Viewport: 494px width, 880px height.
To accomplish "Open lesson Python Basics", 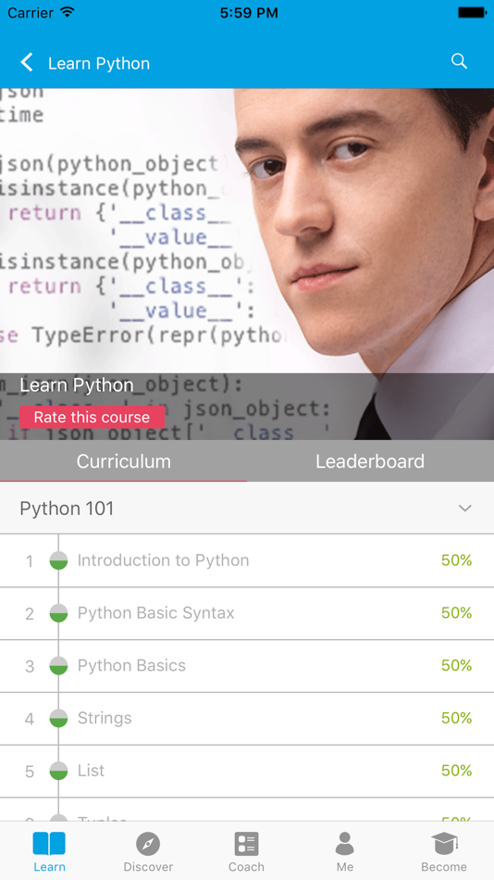I will click(x=247, y=666).
